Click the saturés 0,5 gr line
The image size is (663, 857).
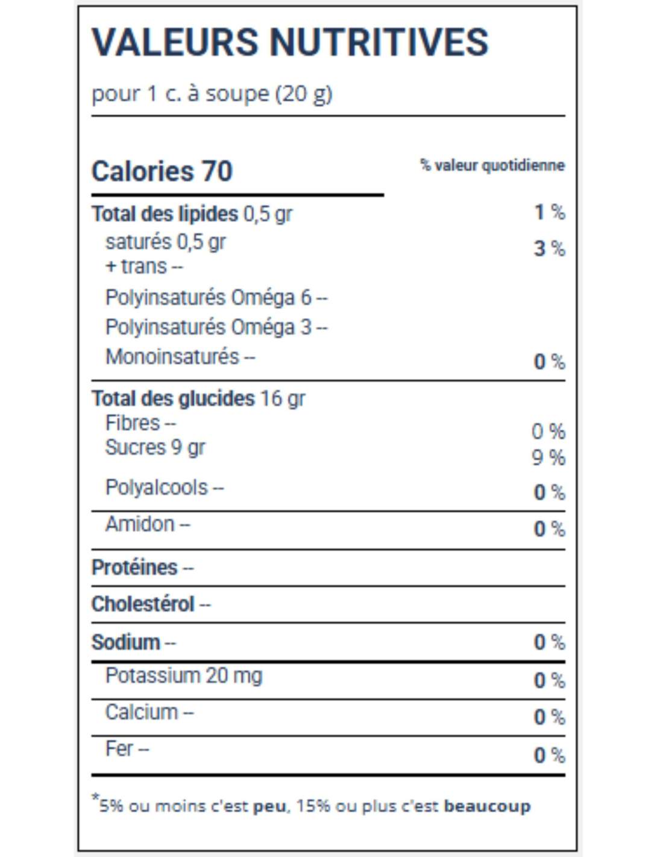click(166, 242)
